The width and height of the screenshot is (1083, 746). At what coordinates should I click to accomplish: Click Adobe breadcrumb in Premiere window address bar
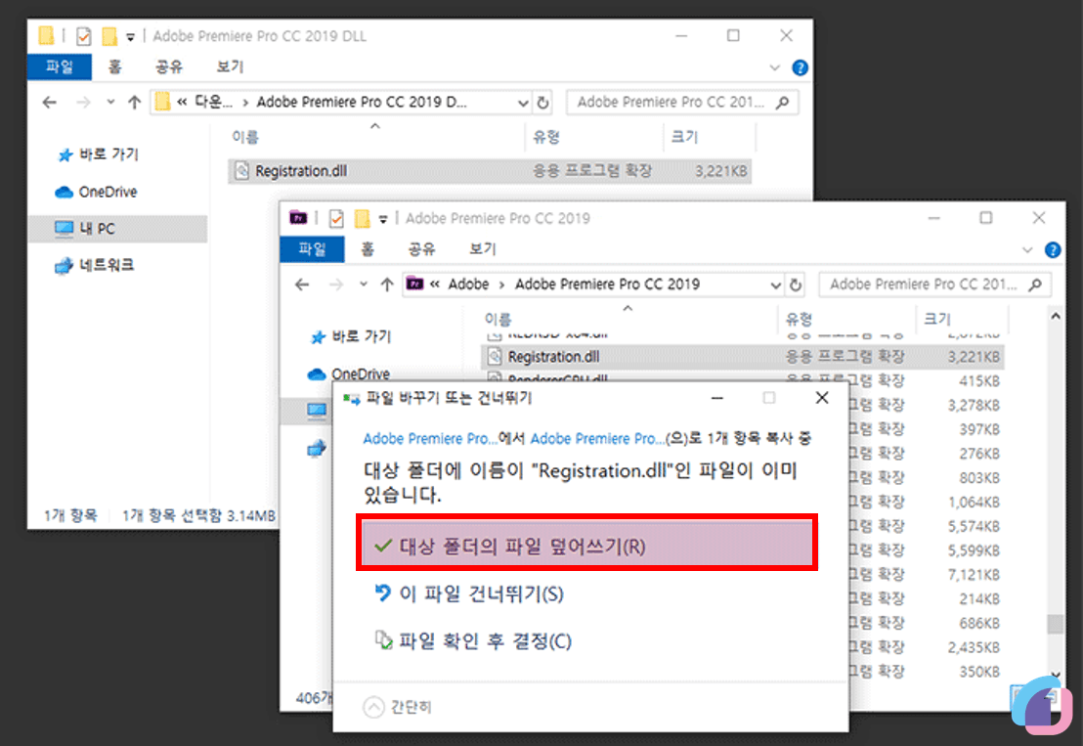tap(468, 284)
